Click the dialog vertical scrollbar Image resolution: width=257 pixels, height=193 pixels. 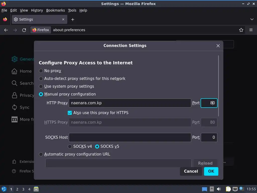pyautogui.click(x=219, y=86)
